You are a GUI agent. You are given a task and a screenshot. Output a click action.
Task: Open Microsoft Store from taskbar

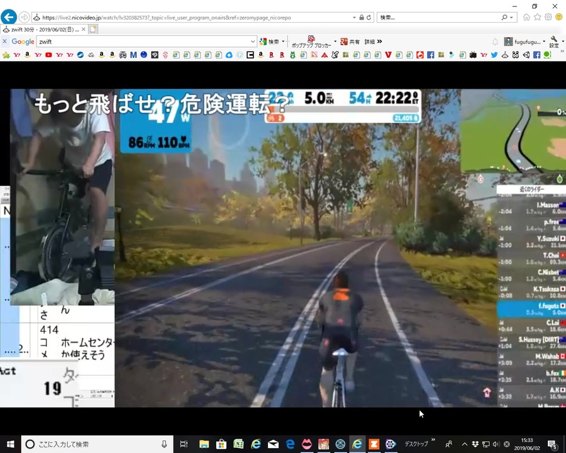point(221,444)
